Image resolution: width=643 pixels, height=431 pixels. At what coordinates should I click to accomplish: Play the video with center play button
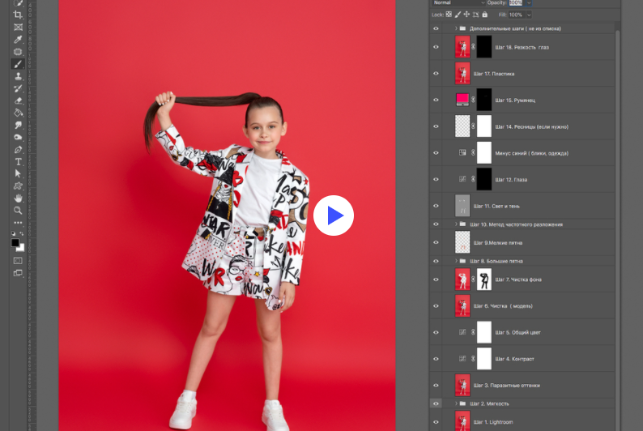pyautogui.click(x=334, y=215)
